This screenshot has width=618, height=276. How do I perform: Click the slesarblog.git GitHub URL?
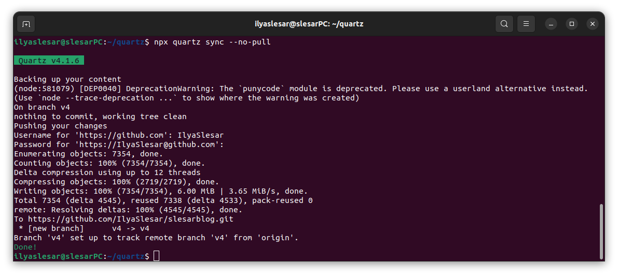pos(130,219)
